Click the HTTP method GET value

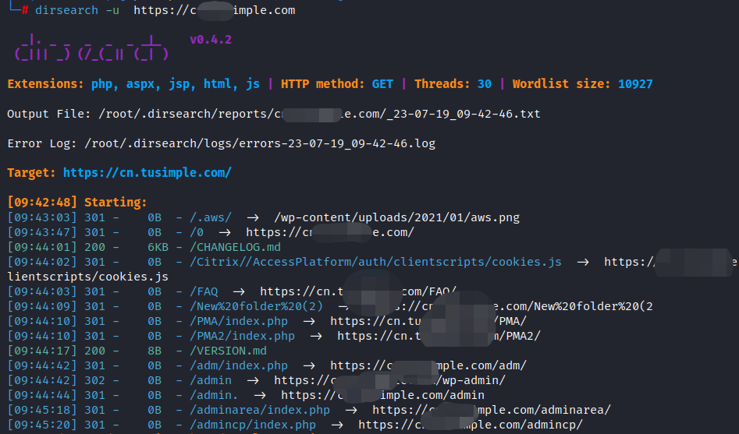[382, 84]
